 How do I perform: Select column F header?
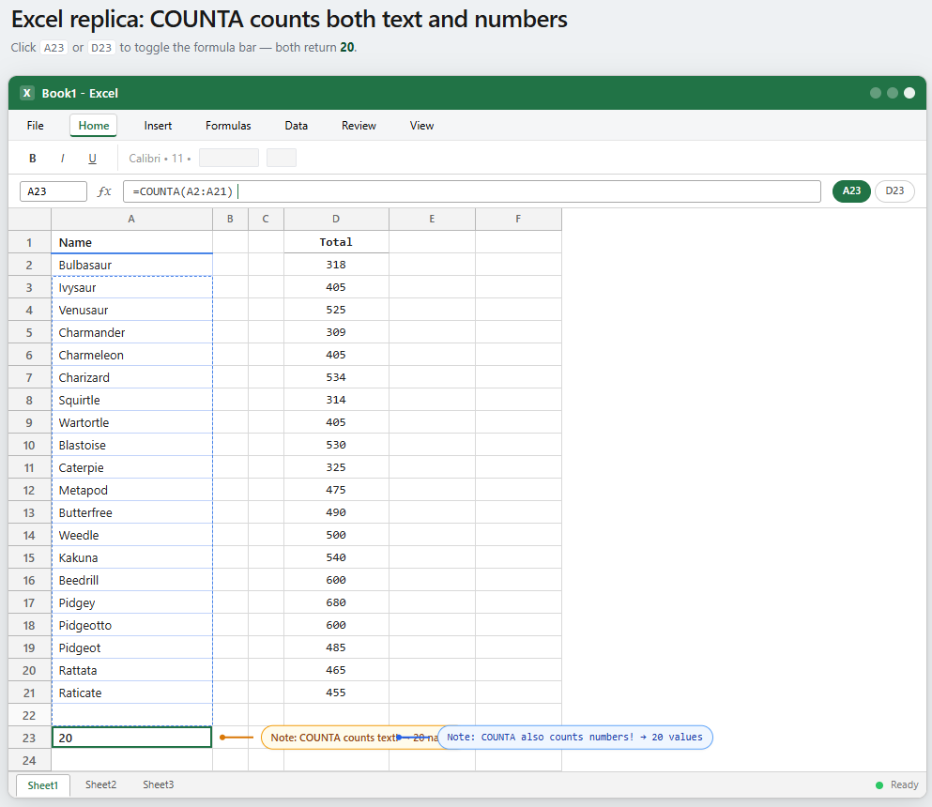click(x=518, y=219)
